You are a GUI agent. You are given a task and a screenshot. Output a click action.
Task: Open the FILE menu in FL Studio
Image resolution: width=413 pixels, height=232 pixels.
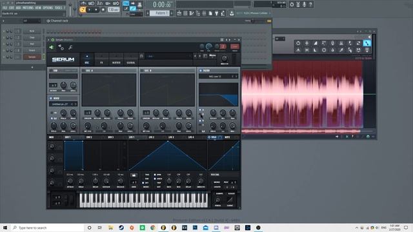(5, 8)
